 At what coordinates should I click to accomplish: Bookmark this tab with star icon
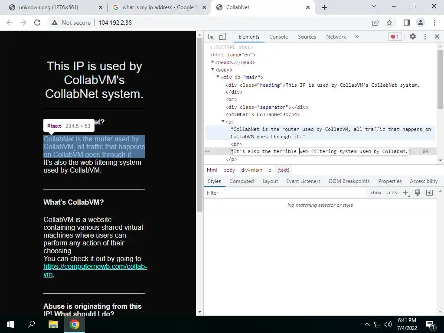[x=389, y=23]
